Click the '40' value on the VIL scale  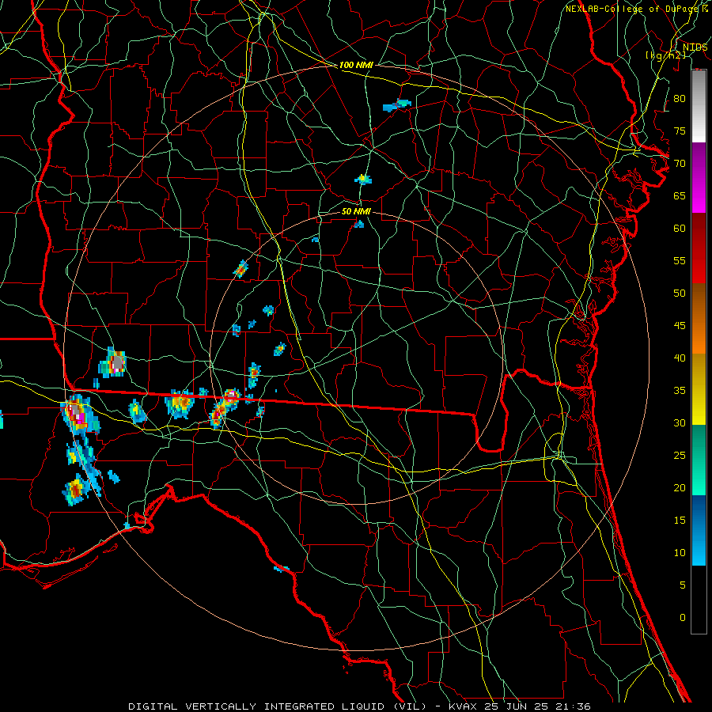pyautogui.click(x=680, y=358)
